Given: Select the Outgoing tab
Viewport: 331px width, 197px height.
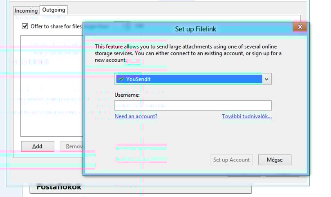Looking at the screenshot, I should 54,10.
